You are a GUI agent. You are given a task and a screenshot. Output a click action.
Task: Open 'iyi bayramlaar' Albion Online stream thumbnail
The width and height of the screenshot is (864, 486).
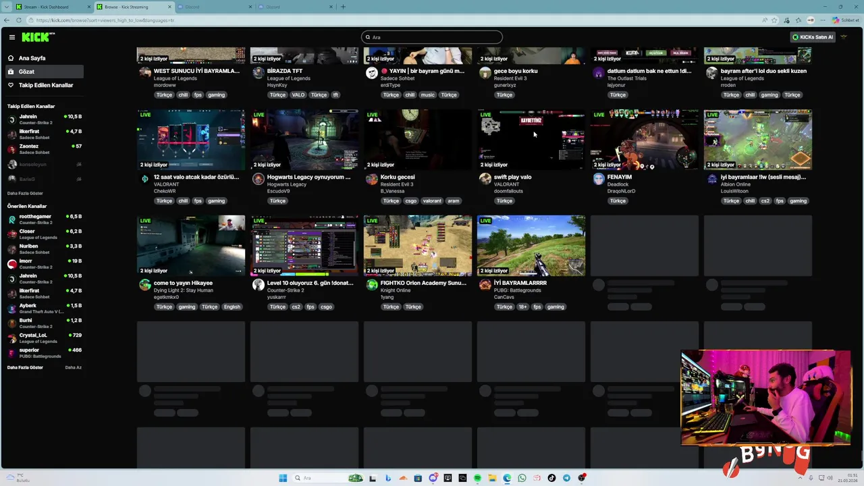(x=758, y=140)
